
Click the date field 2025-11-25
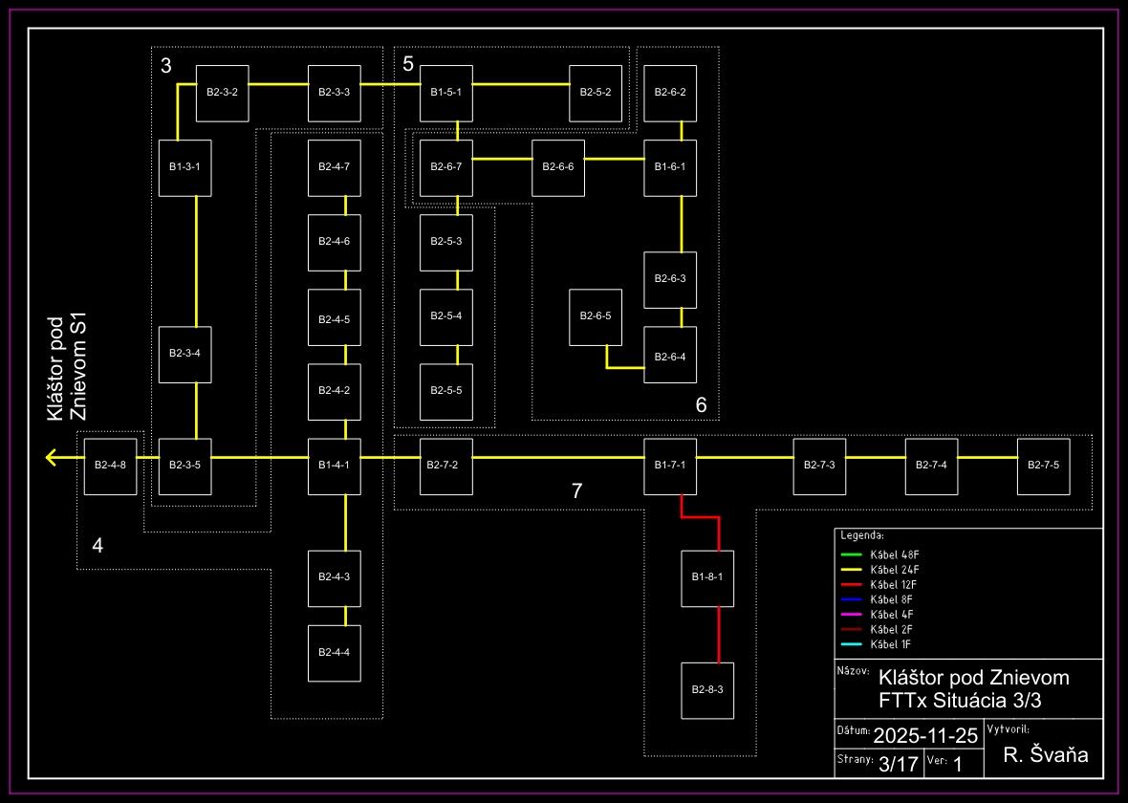[924, 735]
